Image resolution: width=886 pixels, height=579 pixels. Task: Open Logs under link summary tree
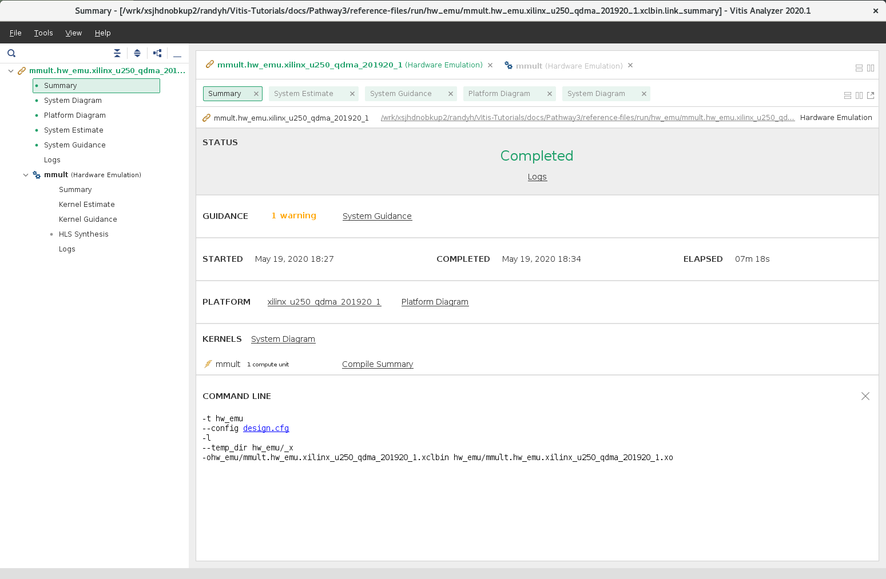[x=52, y=160]
